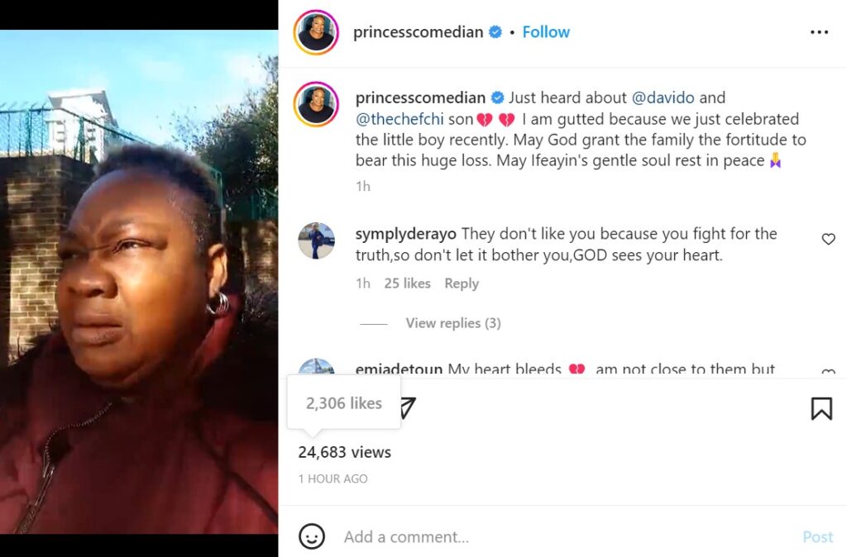This screenshot has height=557, width=847.
Task: Like symplyderayo's comment with heart icon
Action: [828, 240]
